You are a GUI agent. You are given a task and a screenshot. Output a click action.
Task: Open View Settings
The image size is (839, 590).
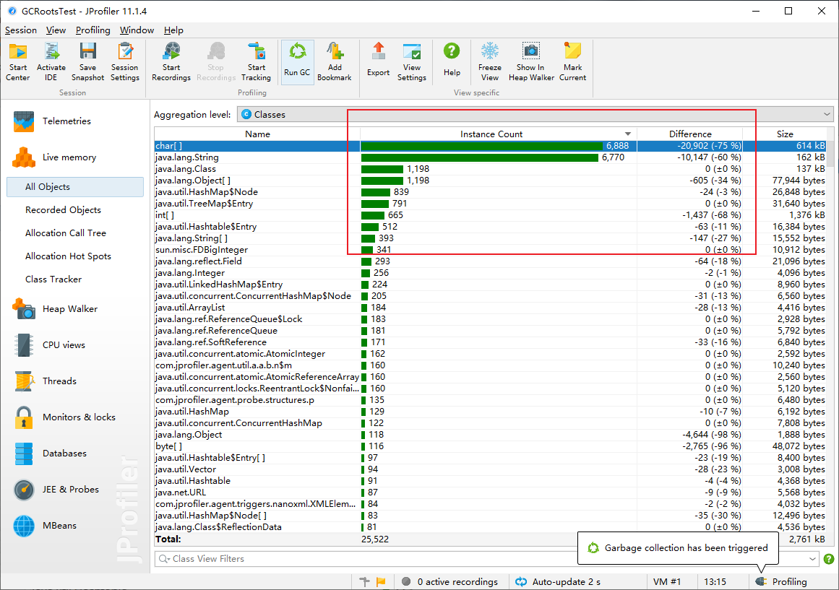point(411,62)
